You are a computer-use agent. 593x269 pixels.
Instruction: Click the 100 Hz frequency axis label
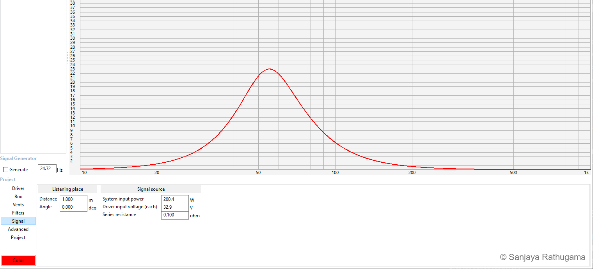(x=335, y=172)
